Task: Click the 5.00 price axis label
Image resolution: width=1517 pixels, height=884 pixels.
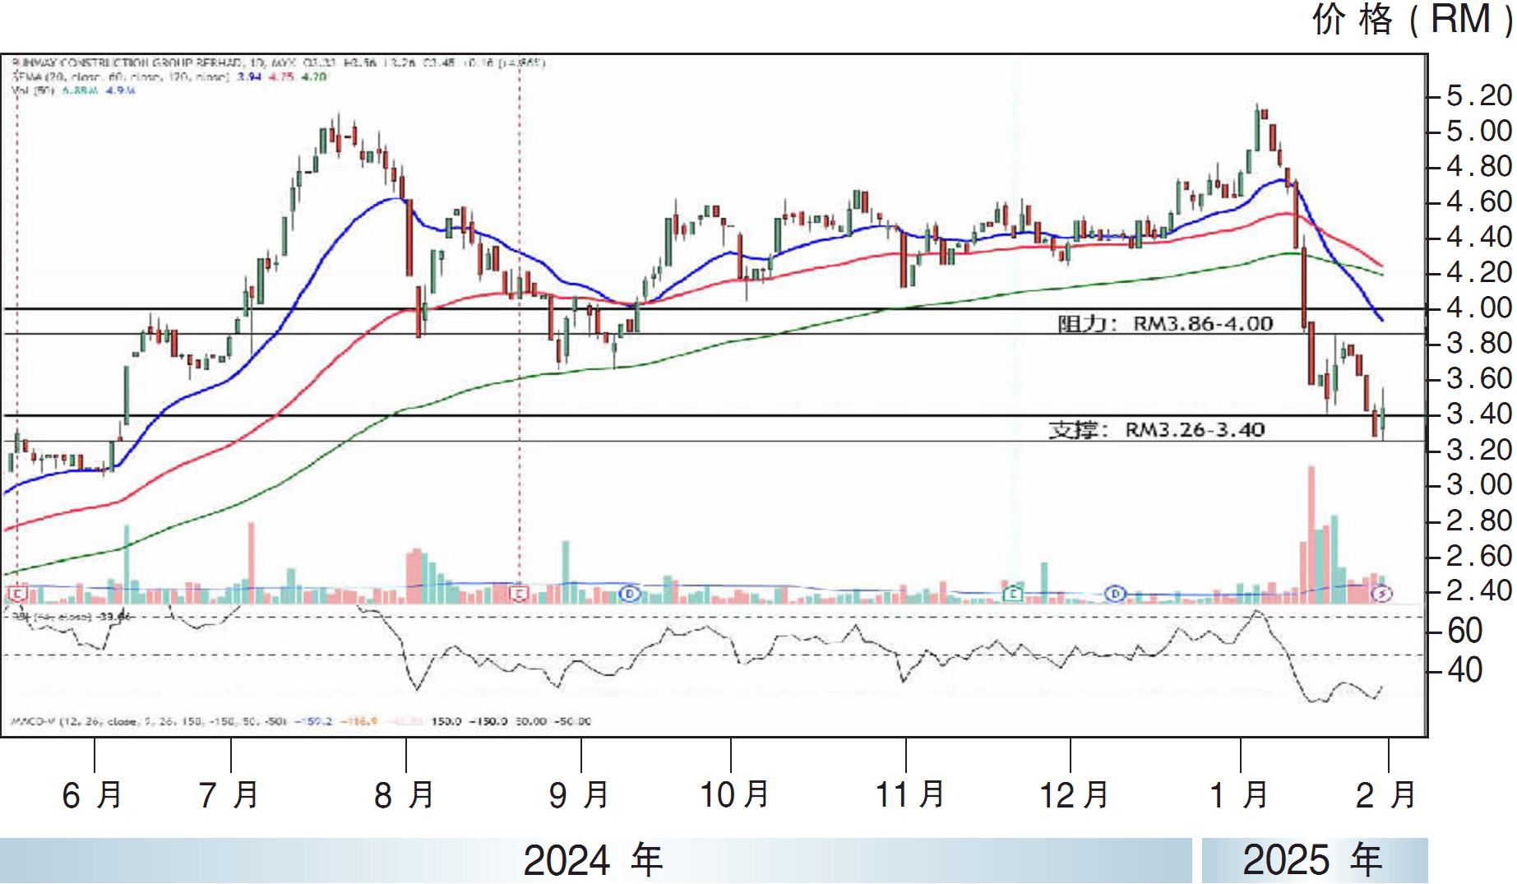Action: point(1479,131)
